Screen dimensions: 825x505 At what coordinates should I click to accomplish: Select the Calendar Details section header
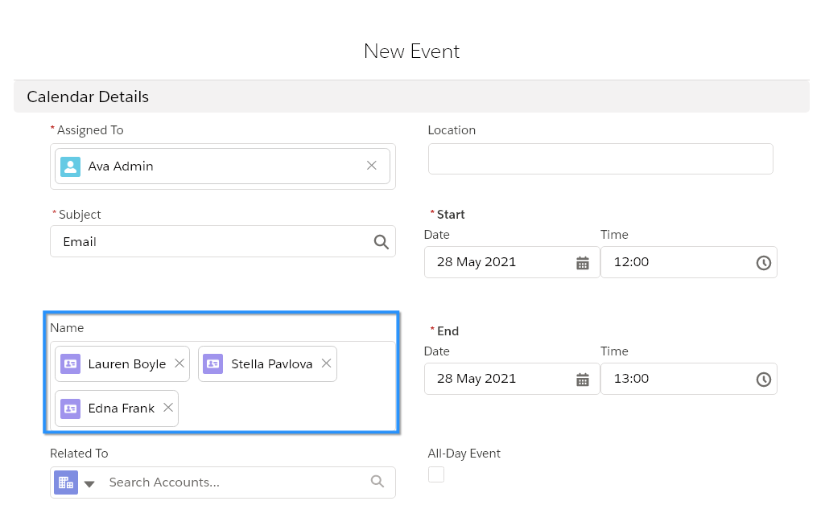click(87, 96)
